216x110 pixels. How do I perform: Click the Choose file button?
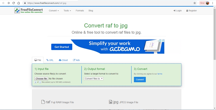pos(41,79)
